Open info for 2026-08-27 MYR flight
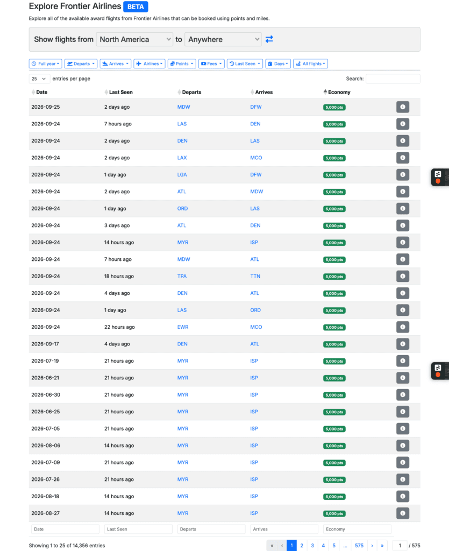Screen dimensions: 449x551 [403, 513]
